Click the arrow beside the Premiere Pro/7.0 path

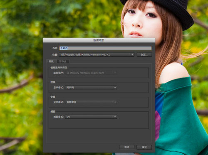(x=132, y=55)
